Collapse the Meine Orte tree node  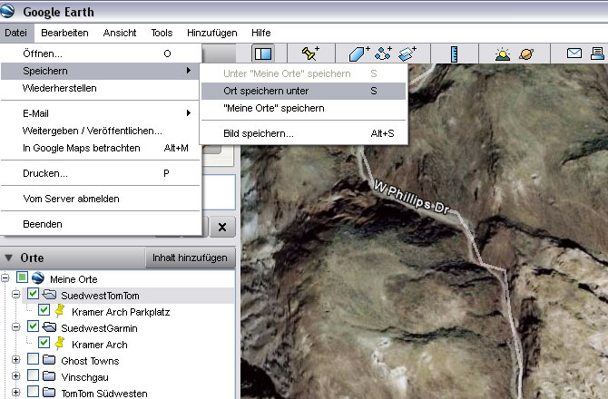coord(5,277)
